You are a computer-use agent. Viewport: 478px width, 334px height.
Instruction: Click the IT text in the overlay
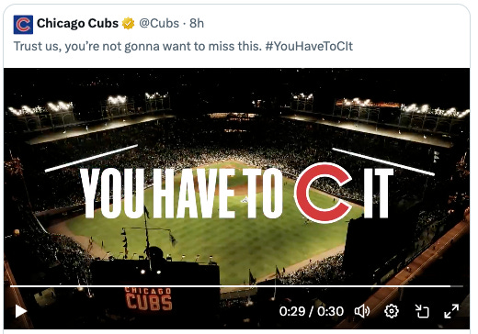(x=379, y=194)
